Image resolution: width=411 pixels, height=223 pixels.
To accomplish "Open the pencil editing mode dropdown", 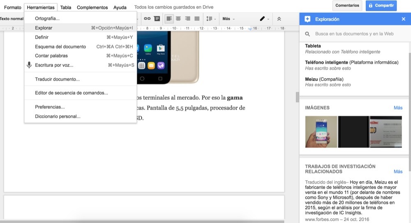I will [264, 19].
